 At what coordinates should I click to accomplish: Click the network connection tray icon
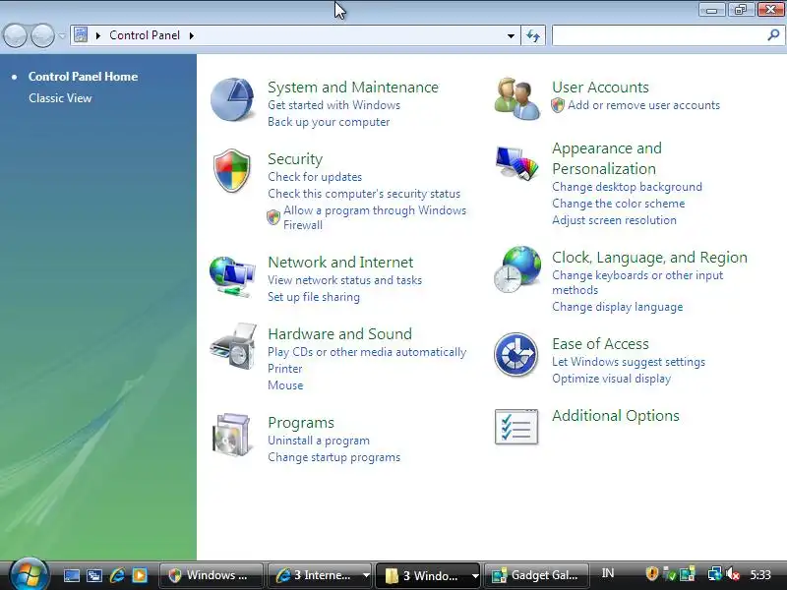coord(715,573)
